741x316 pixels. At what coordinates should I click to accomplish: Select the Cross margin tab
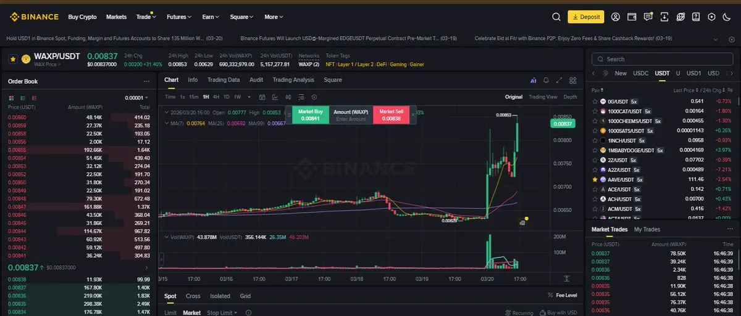coord(193,296)
